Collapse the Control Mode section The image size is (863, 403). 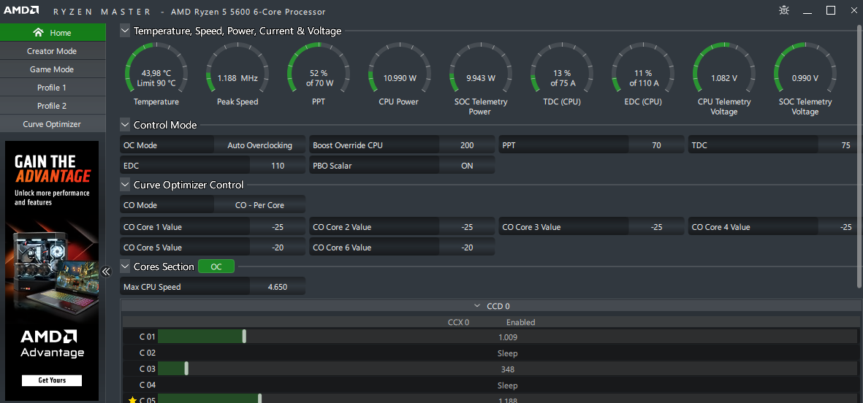(x=125, y=125)
